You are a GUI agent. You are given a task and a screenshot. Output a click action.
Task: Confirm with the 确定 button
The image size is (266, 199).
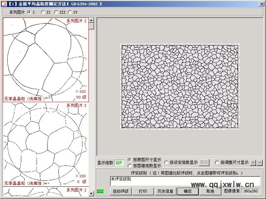click(x=188, y=191)
